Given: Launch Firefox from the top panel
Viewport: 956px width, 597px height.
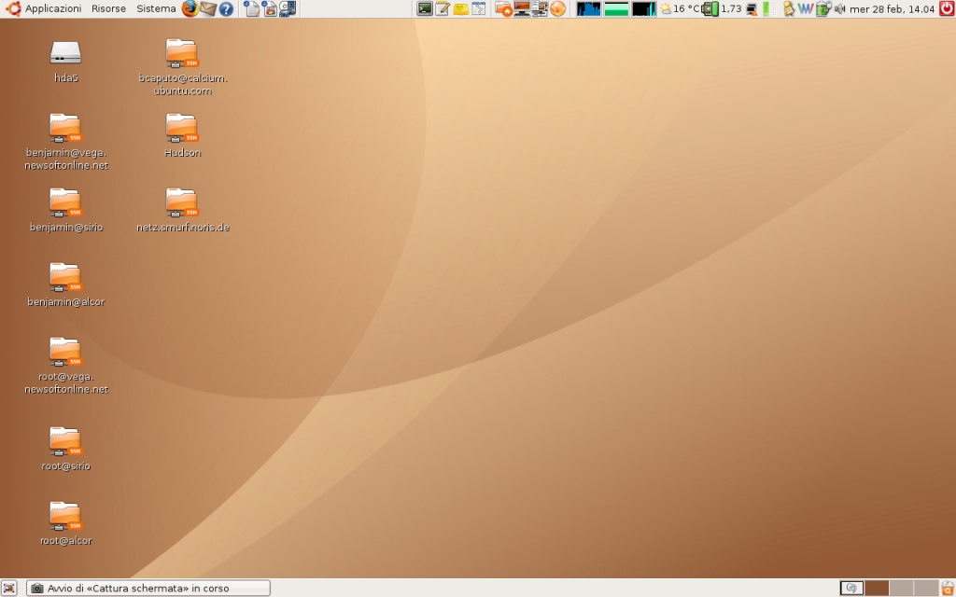Looking at the screenshot, I should pyautogui.click(x=190, y=8).
